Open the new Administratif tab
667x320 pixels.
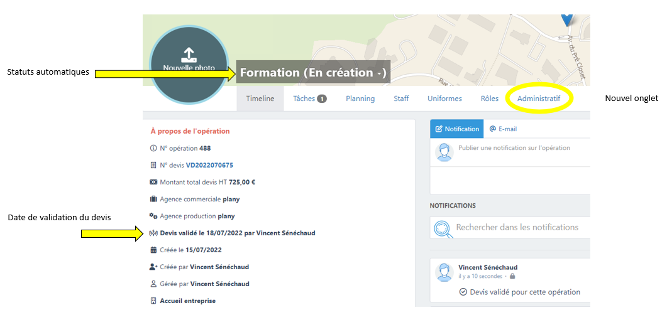pos(538,99)
